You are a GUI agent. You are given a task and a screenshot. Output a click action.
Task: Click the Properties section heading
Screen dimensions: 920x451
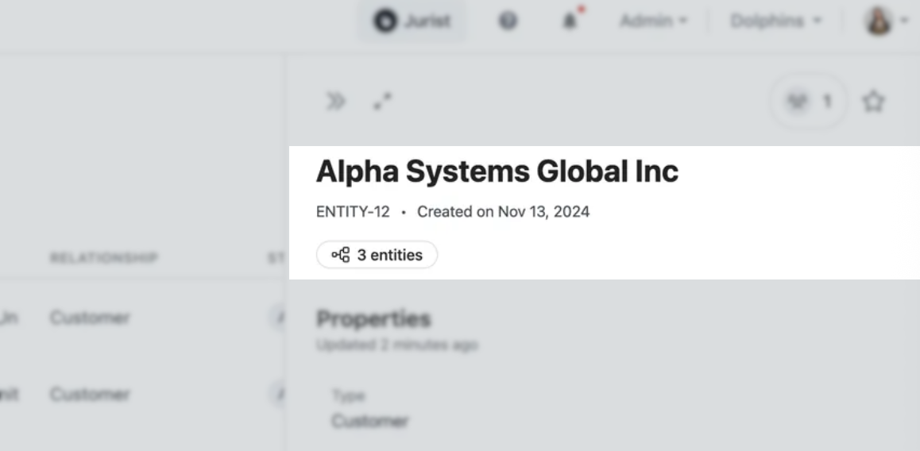pyautogui.click(x=373, y=319)
